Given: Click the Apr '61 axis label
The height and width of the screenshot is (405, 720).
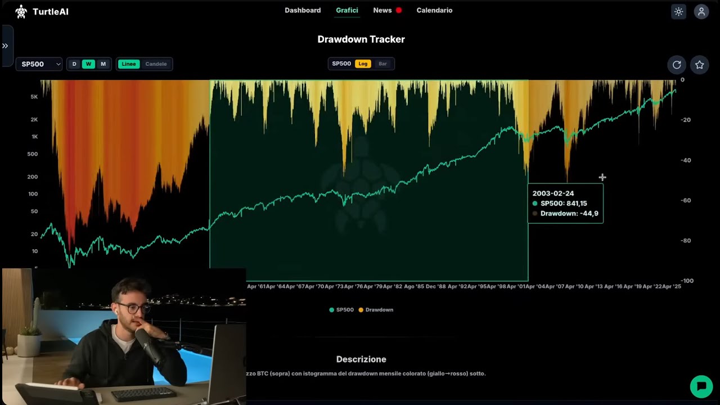Looking at the screenshot, I should [256, 287].
